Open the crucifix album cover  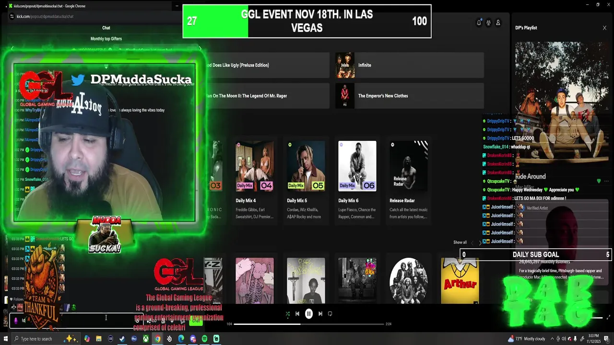click(306, 281)
